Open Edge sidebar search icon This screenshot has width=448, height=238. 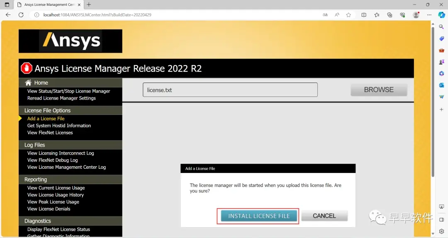coord(441,27)
